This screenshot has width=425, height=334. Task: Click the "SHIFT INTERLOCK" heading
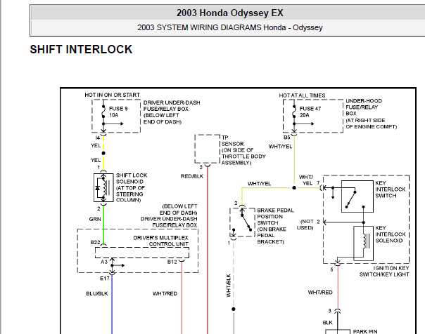coord(81,49)
